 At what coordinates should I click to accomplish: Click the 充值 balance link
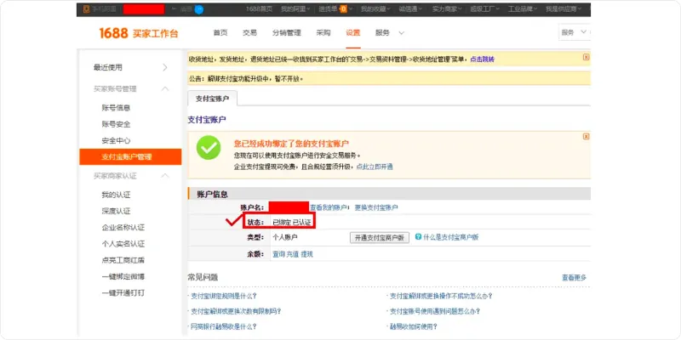(x=292, y=254)
